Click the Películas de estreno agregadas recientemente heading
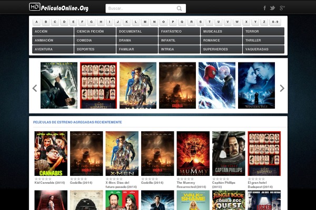The width and height of the screenshot is (316, 210). coord(77,122)
